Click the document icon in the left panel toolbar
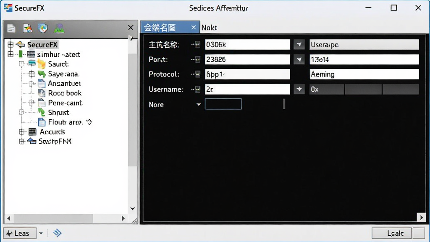This screenshot has width=430, height=242. (x=11, y=28)
